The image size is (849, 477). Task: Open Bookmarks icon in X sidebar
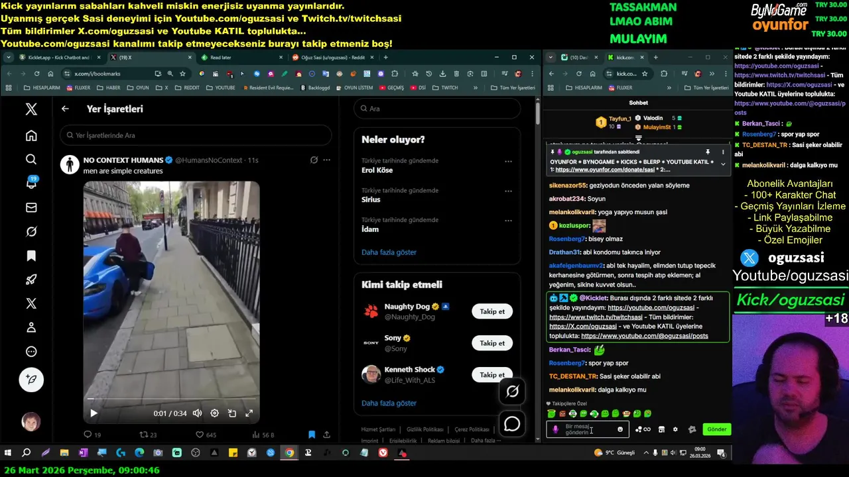(x=31, y=256)
